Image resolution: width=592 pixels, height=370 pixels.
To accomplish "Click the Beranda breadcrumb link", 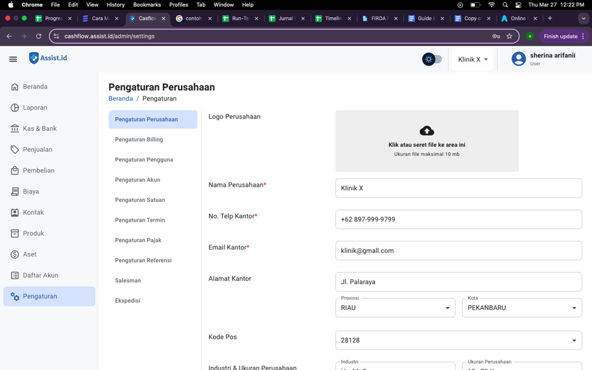I will [121, 98].
